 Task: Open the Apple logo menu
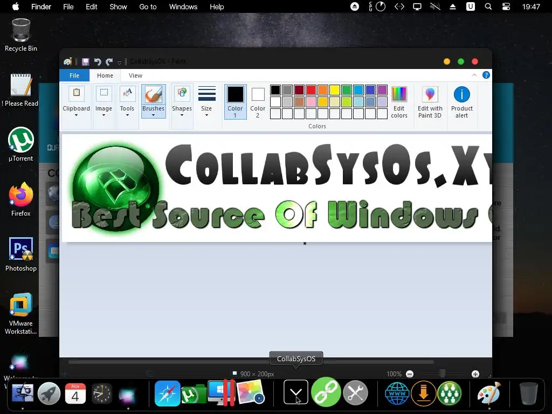tap(16, 6)
